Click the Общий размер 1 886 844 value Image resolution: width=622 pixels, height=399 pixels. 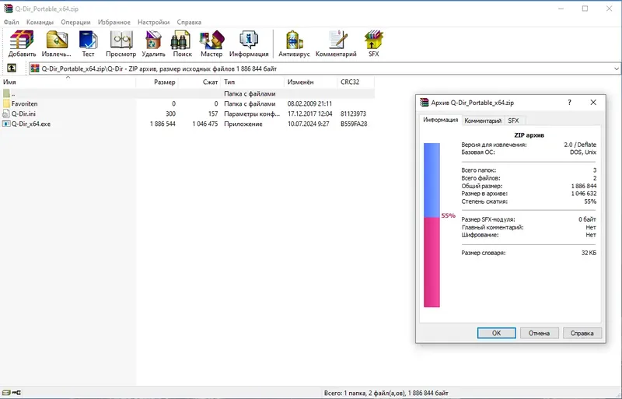pos(584,186)
